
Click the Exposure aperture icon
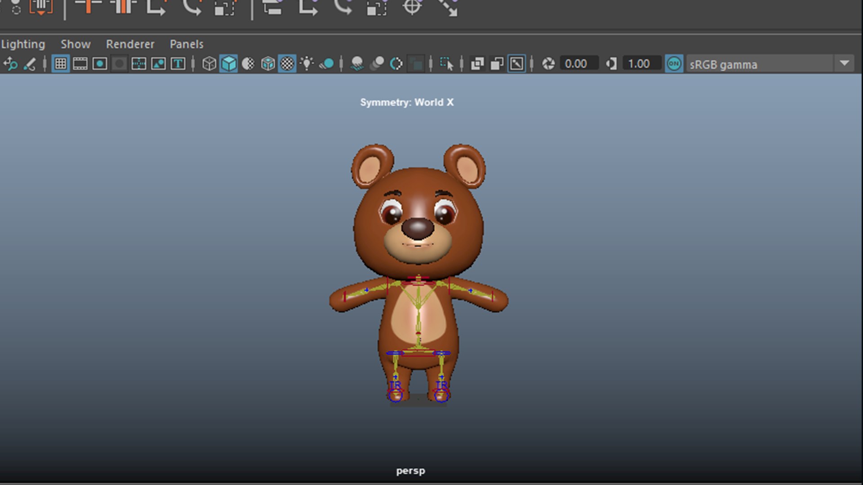548,64
